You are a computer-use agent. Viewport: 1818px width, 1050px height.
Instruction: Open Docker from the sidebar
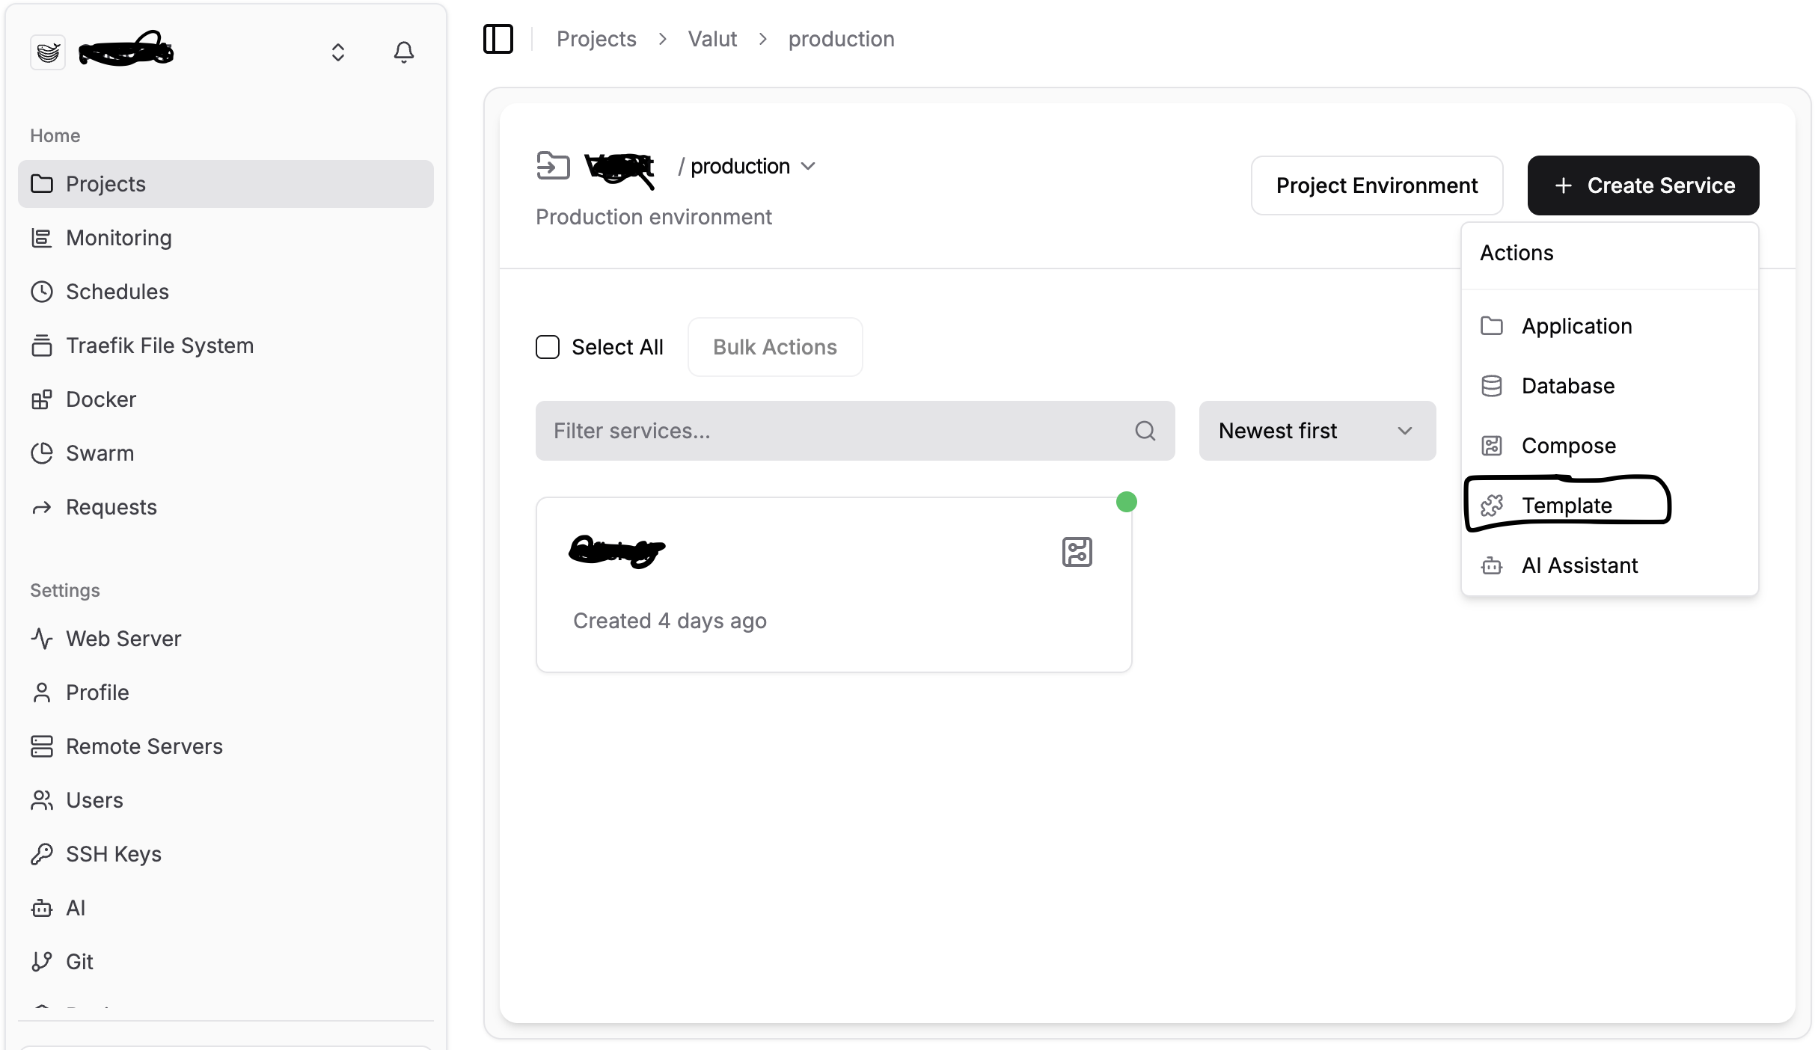(x=101, y=399)
